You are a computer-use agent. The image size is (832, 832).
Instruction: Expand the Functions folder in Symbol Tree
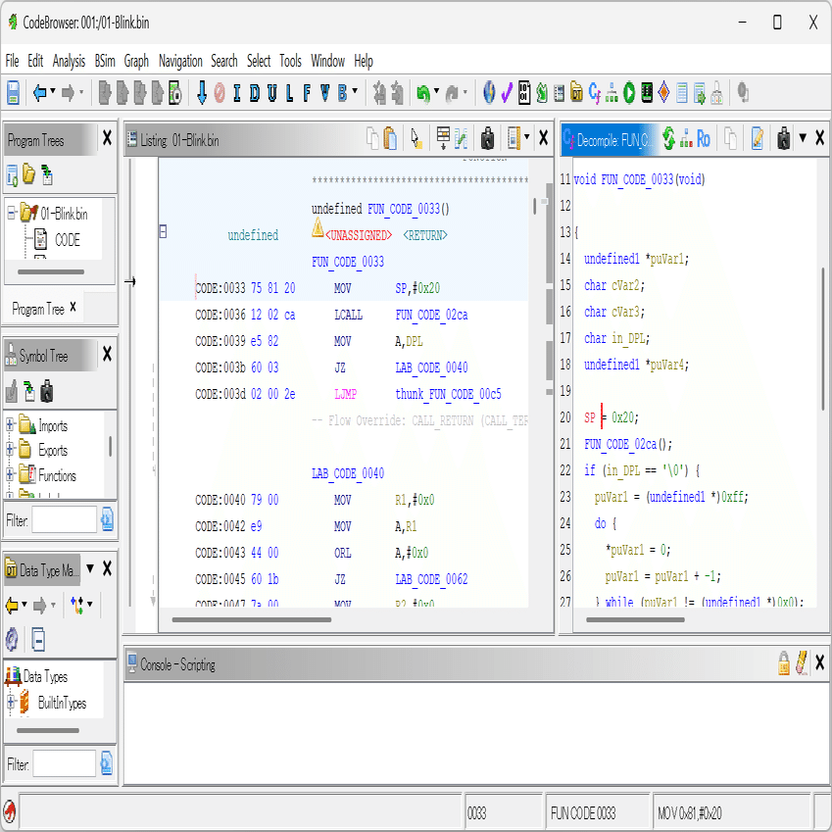click(11, 476)
